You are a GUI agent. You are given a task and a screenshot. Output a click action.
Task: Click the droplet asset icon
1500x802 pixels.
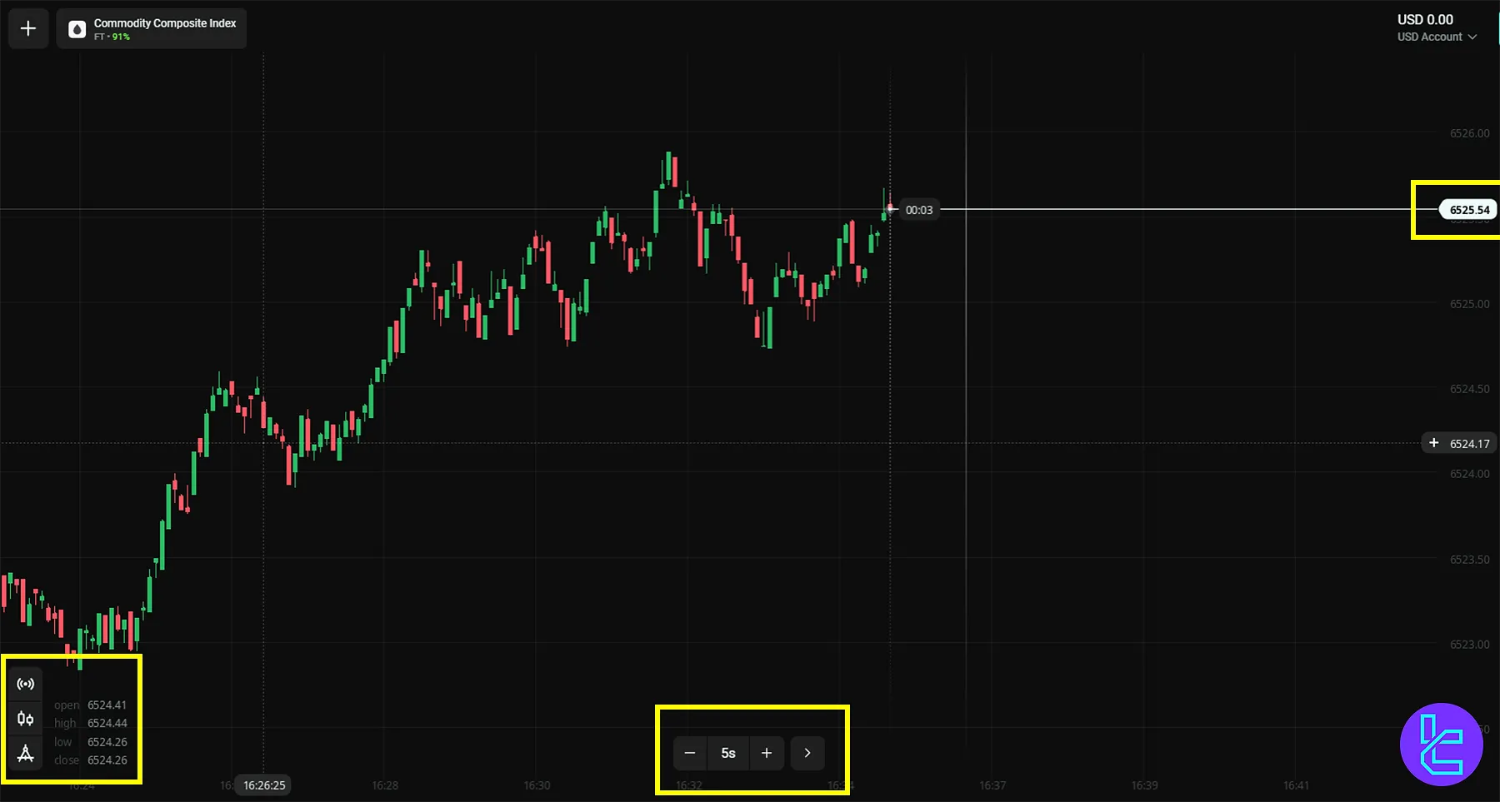pos(77,30)
